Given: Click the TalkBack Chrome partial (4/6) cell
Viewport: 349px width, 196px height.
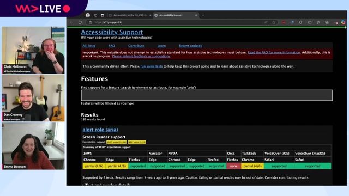Looking at the screenshot, I should (252, 166).
